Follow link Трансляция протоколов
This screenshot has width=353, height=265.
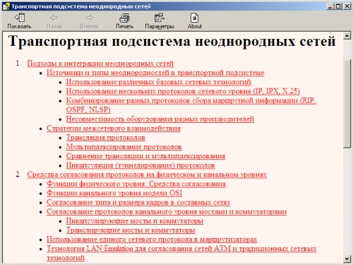point(106,137)
